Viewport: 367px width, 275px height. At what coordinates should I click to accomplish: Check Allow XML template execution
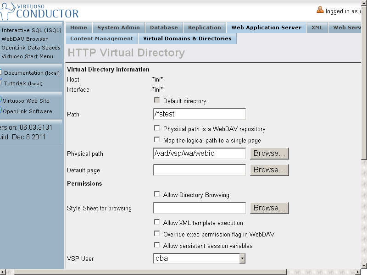[x=157, y=222]
